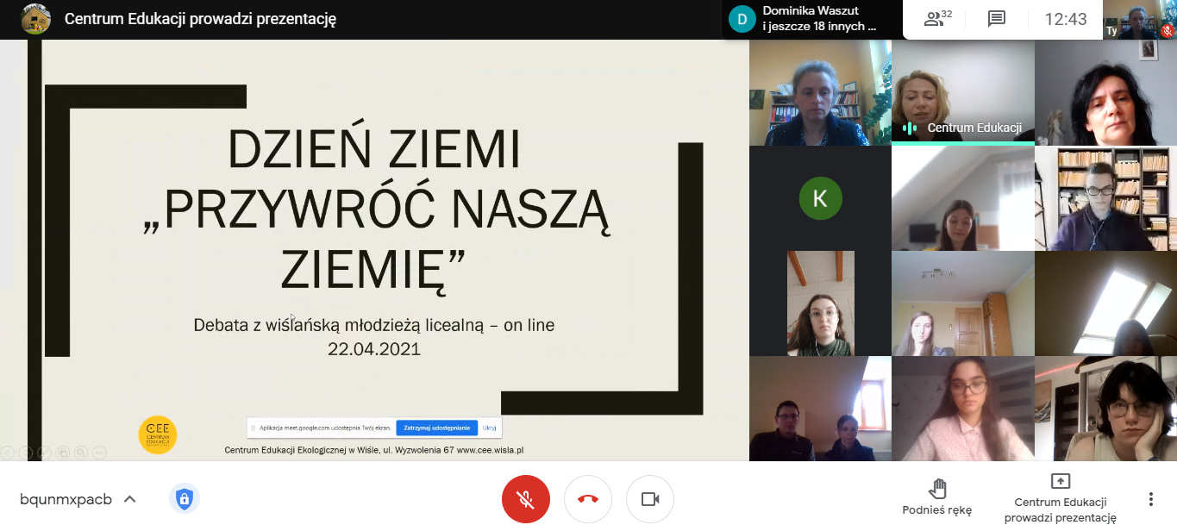
Task: Open the presentation options under Centrum Edukacji
Action: pos(1060,497)
